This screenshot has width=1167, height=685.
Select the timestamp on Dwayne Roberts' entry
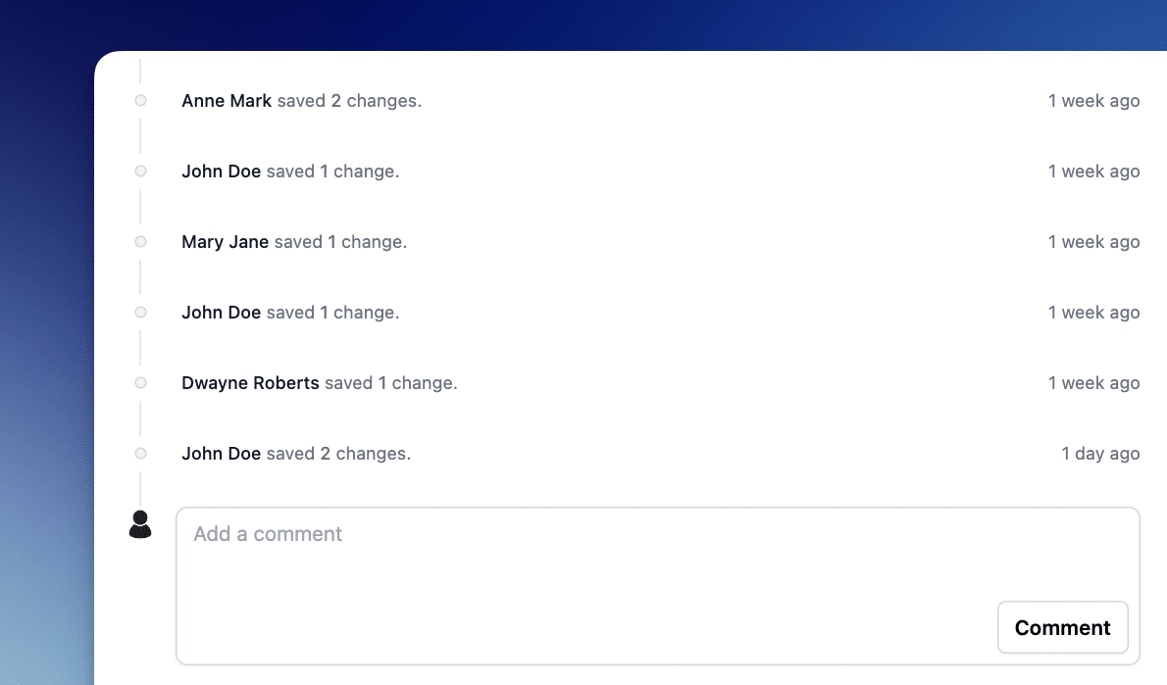[1093, 383]
